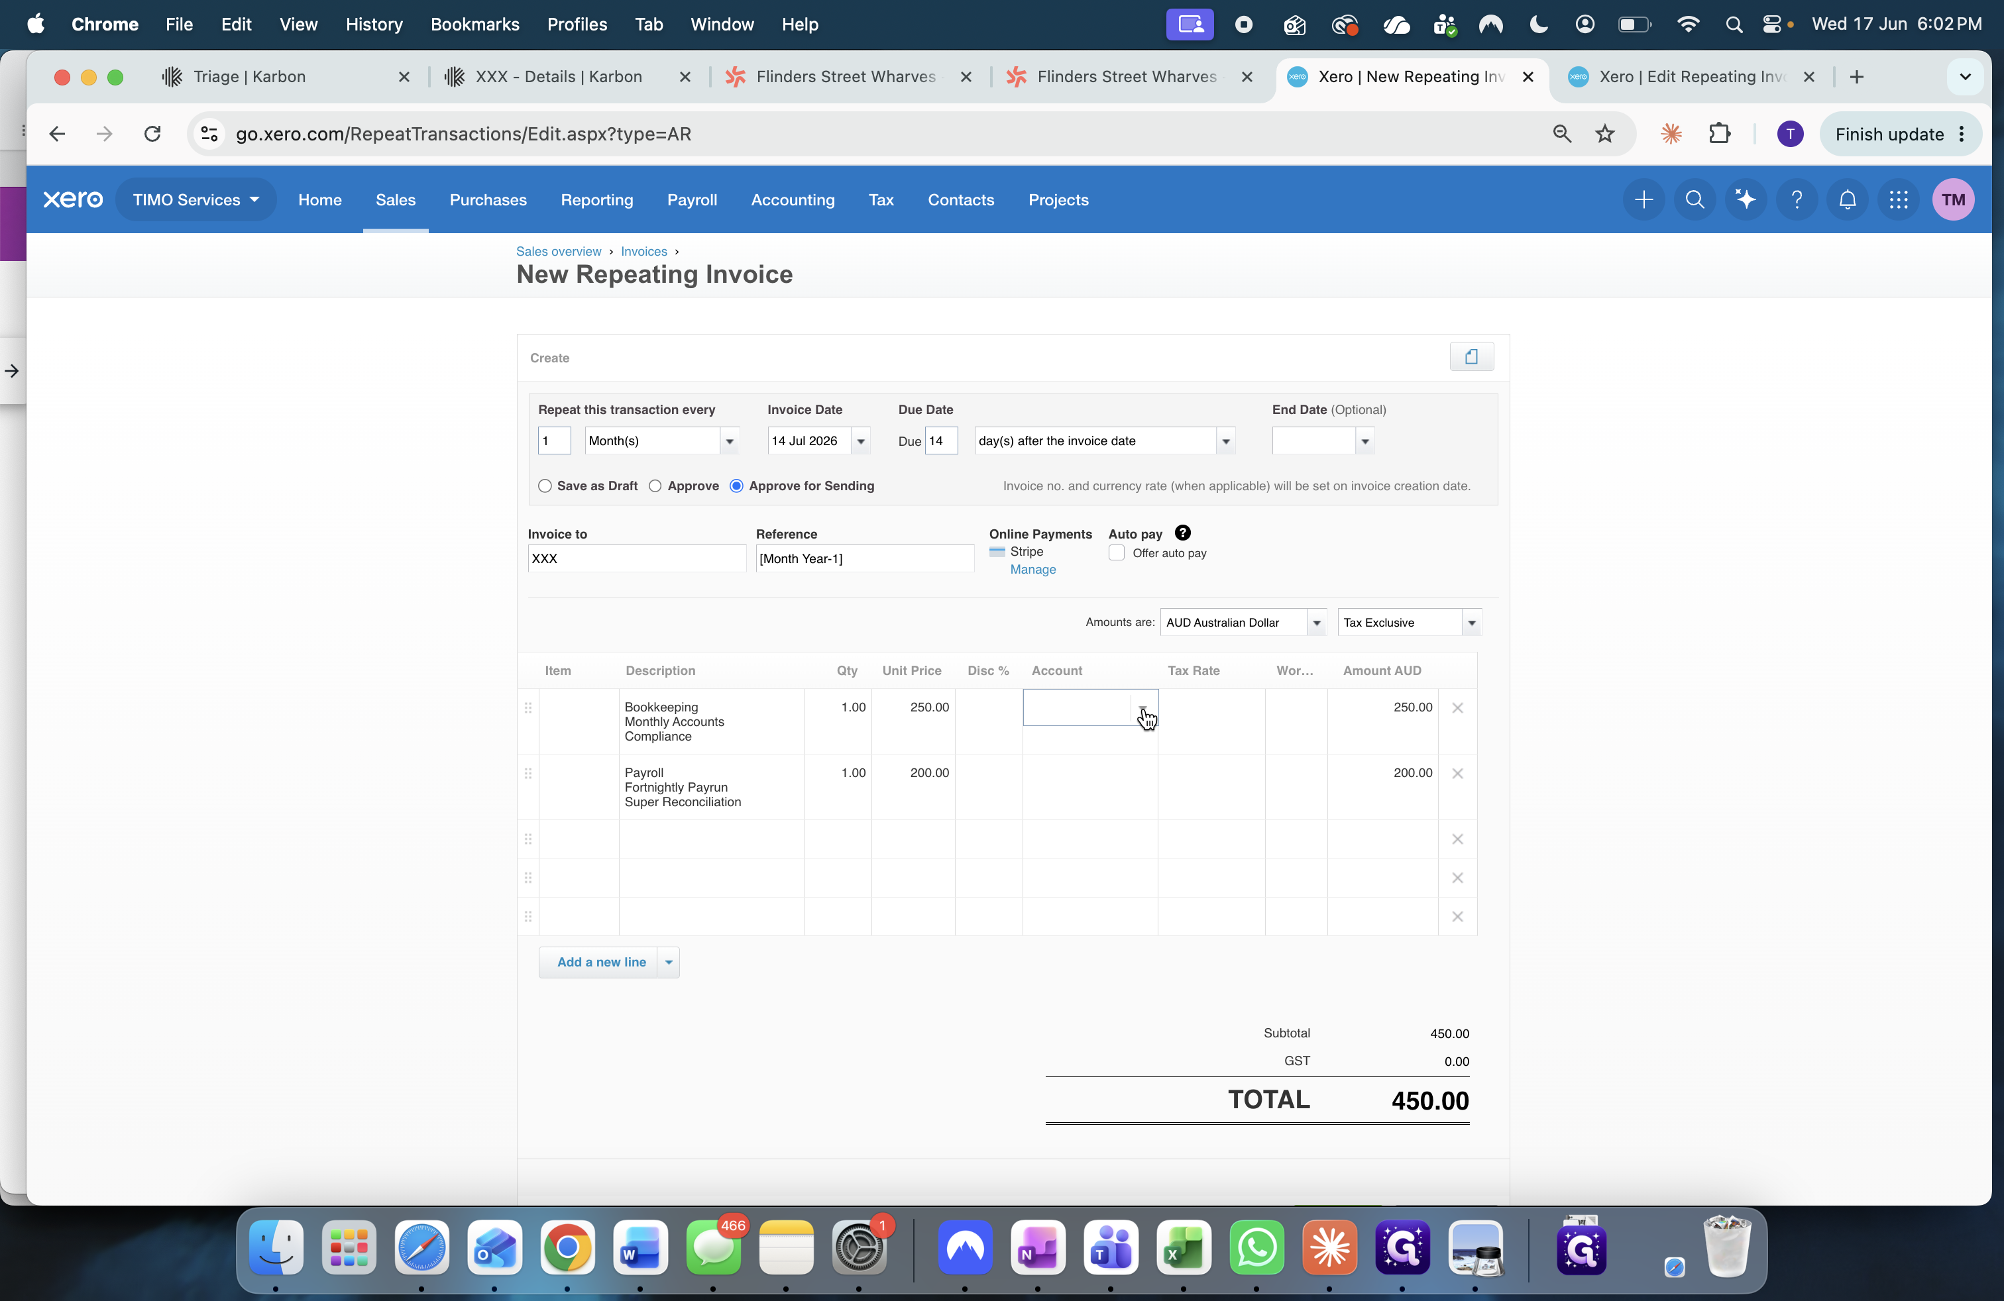2004x1301 pixels.
Task: Open the End Date picker arrow
Action: pos(1365,441)
